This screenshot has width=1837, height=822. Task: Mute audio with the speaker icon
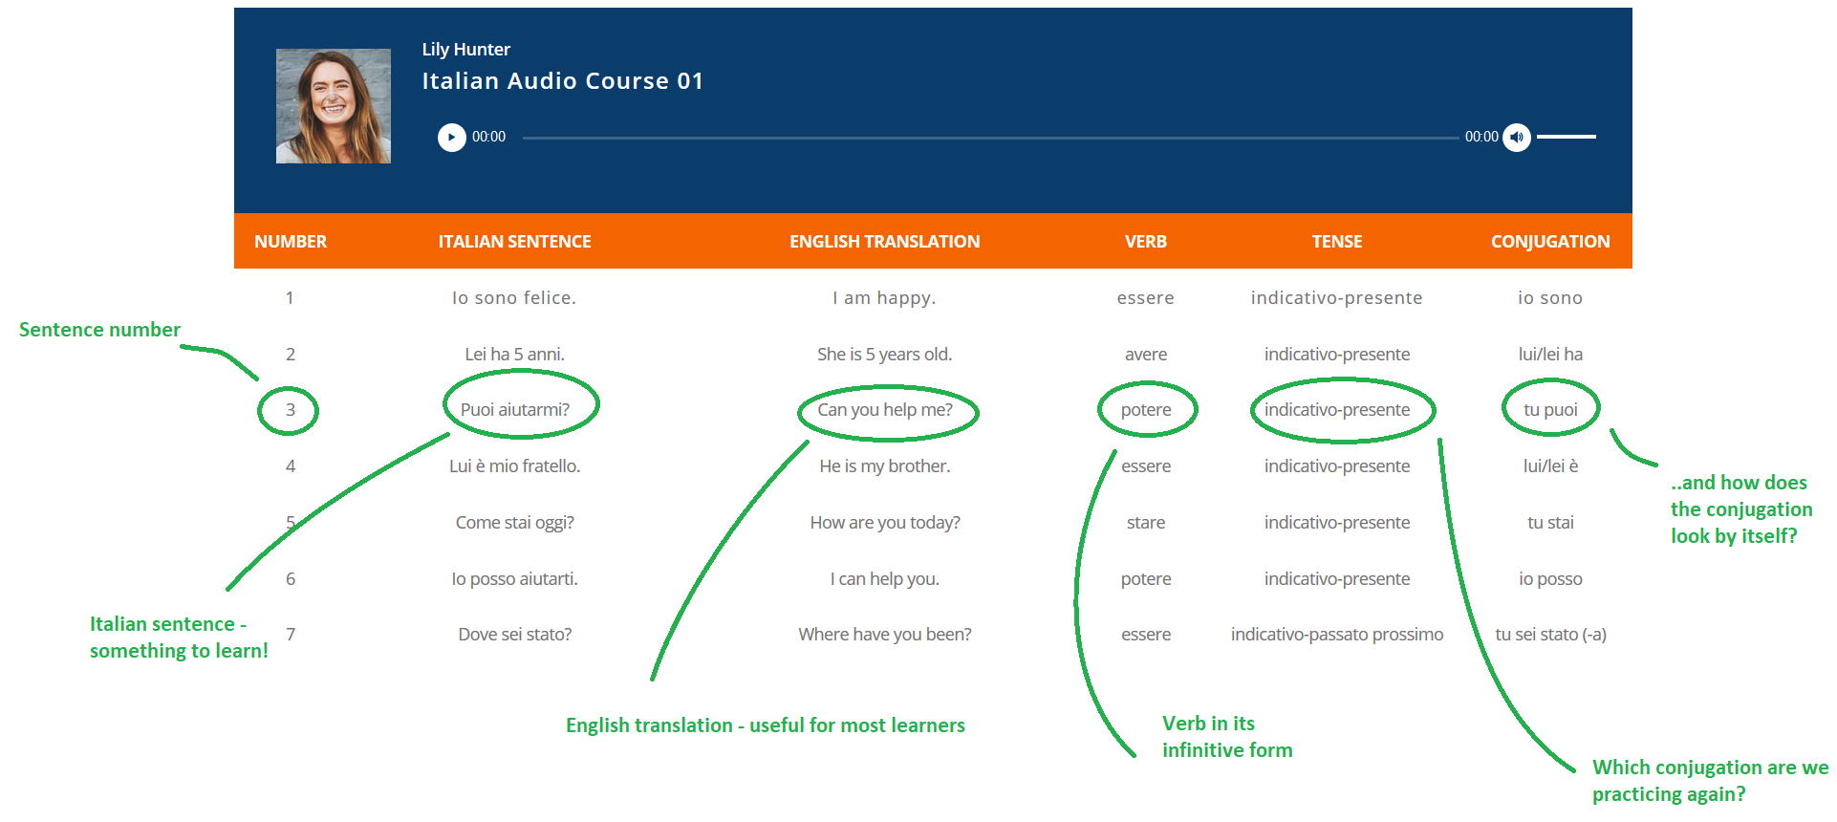pos(1517,138)
